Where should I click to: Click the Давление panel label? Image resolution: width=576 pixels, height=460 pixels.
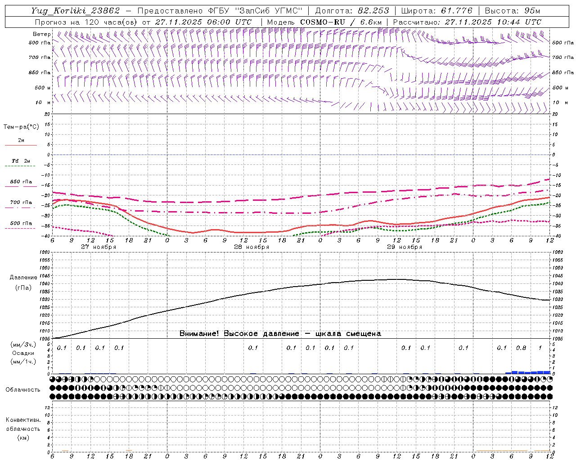click(23, 278)
